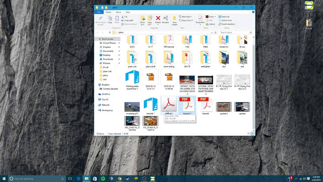Click the Rename button in ribbon

165,19
